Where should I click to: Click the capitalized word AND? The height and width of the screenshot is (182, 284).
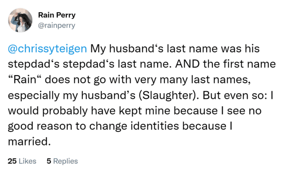(187, 64)
